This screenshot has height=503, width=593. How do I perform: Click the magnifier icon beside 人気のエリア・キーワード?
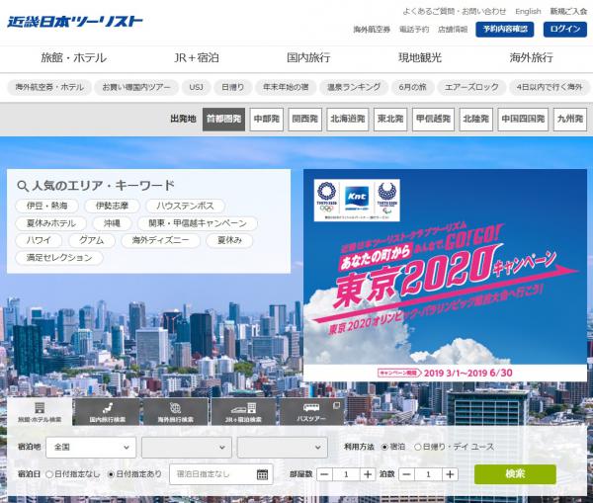tap(23, 186)
